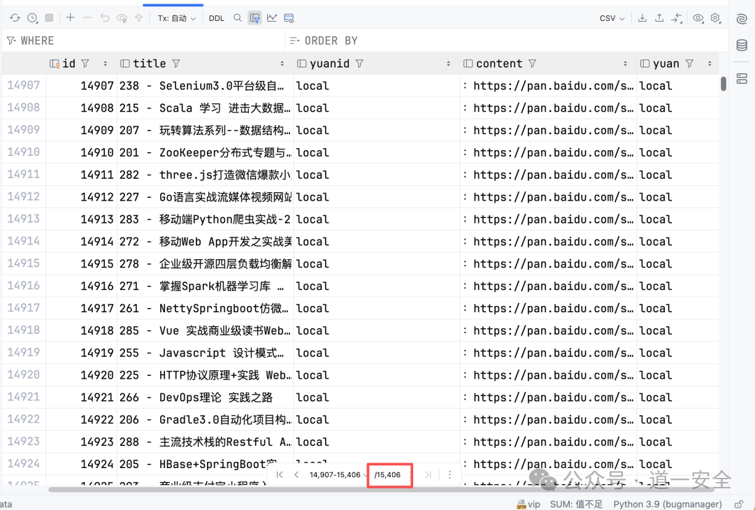Viewport: 755px width, 510px height.
Task: Open the gear settings dropdown
Action: click(714, 18)
